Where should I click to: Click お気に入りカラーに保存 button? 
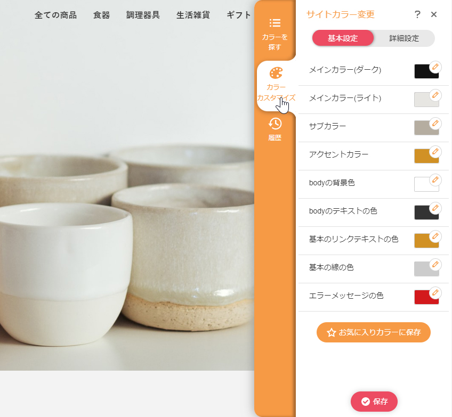click(x=373, y=332)
